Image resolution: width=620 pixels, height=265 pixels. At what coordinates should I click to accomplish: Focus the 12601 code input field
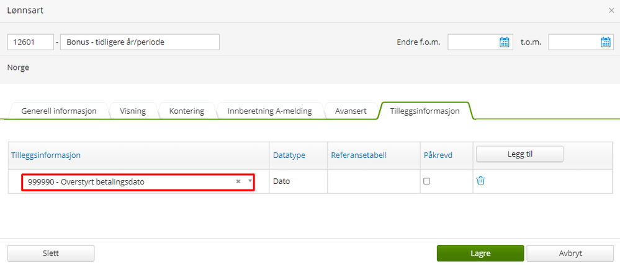click(x=30, y=42)
